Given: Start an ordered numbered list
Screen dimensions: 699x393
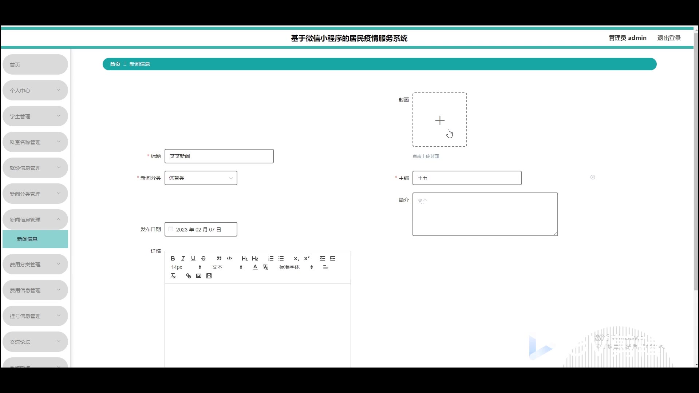Looking at the screenshot, I should point(271,258).
